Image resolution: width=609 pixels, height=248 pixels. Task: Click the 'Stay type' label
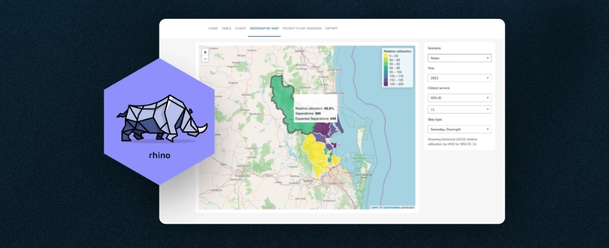[435, 119]
